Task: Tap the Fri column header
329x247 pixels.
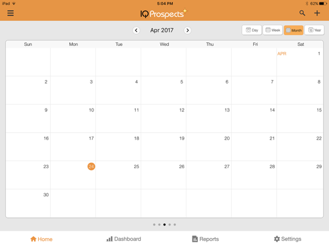Action: coord(255,44)
